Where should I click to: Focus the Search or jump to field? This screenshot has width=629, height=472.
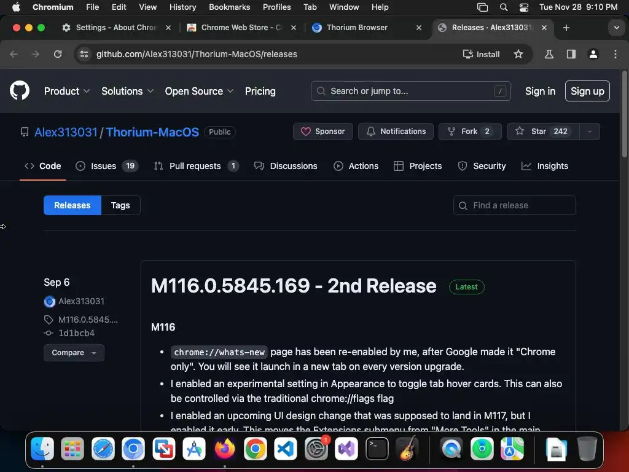pyautogui.click(x=410, y=91)
